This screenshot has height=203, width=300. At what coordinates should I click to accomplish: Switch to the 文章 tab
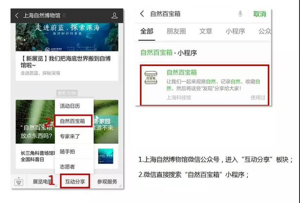click(205, 31)
